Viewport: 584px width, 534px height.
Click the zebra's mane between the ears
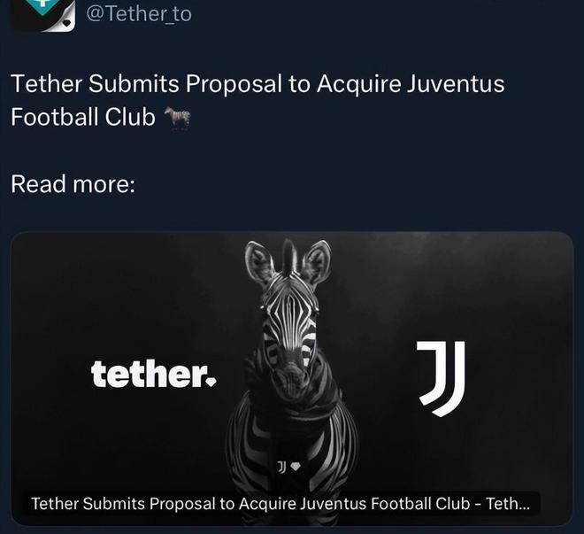coord(289,257)
